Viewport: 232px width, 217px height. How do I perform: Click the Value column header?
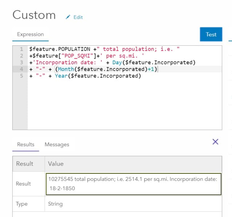tap(56, 164)
